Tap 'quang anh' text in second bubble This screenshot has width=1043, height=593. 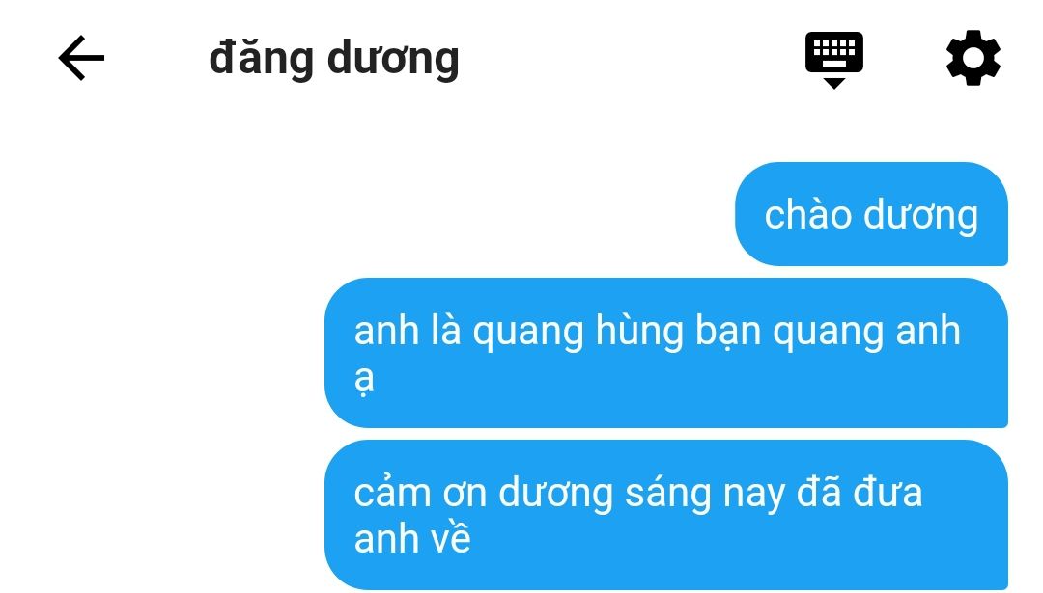(x=866, y=332)
